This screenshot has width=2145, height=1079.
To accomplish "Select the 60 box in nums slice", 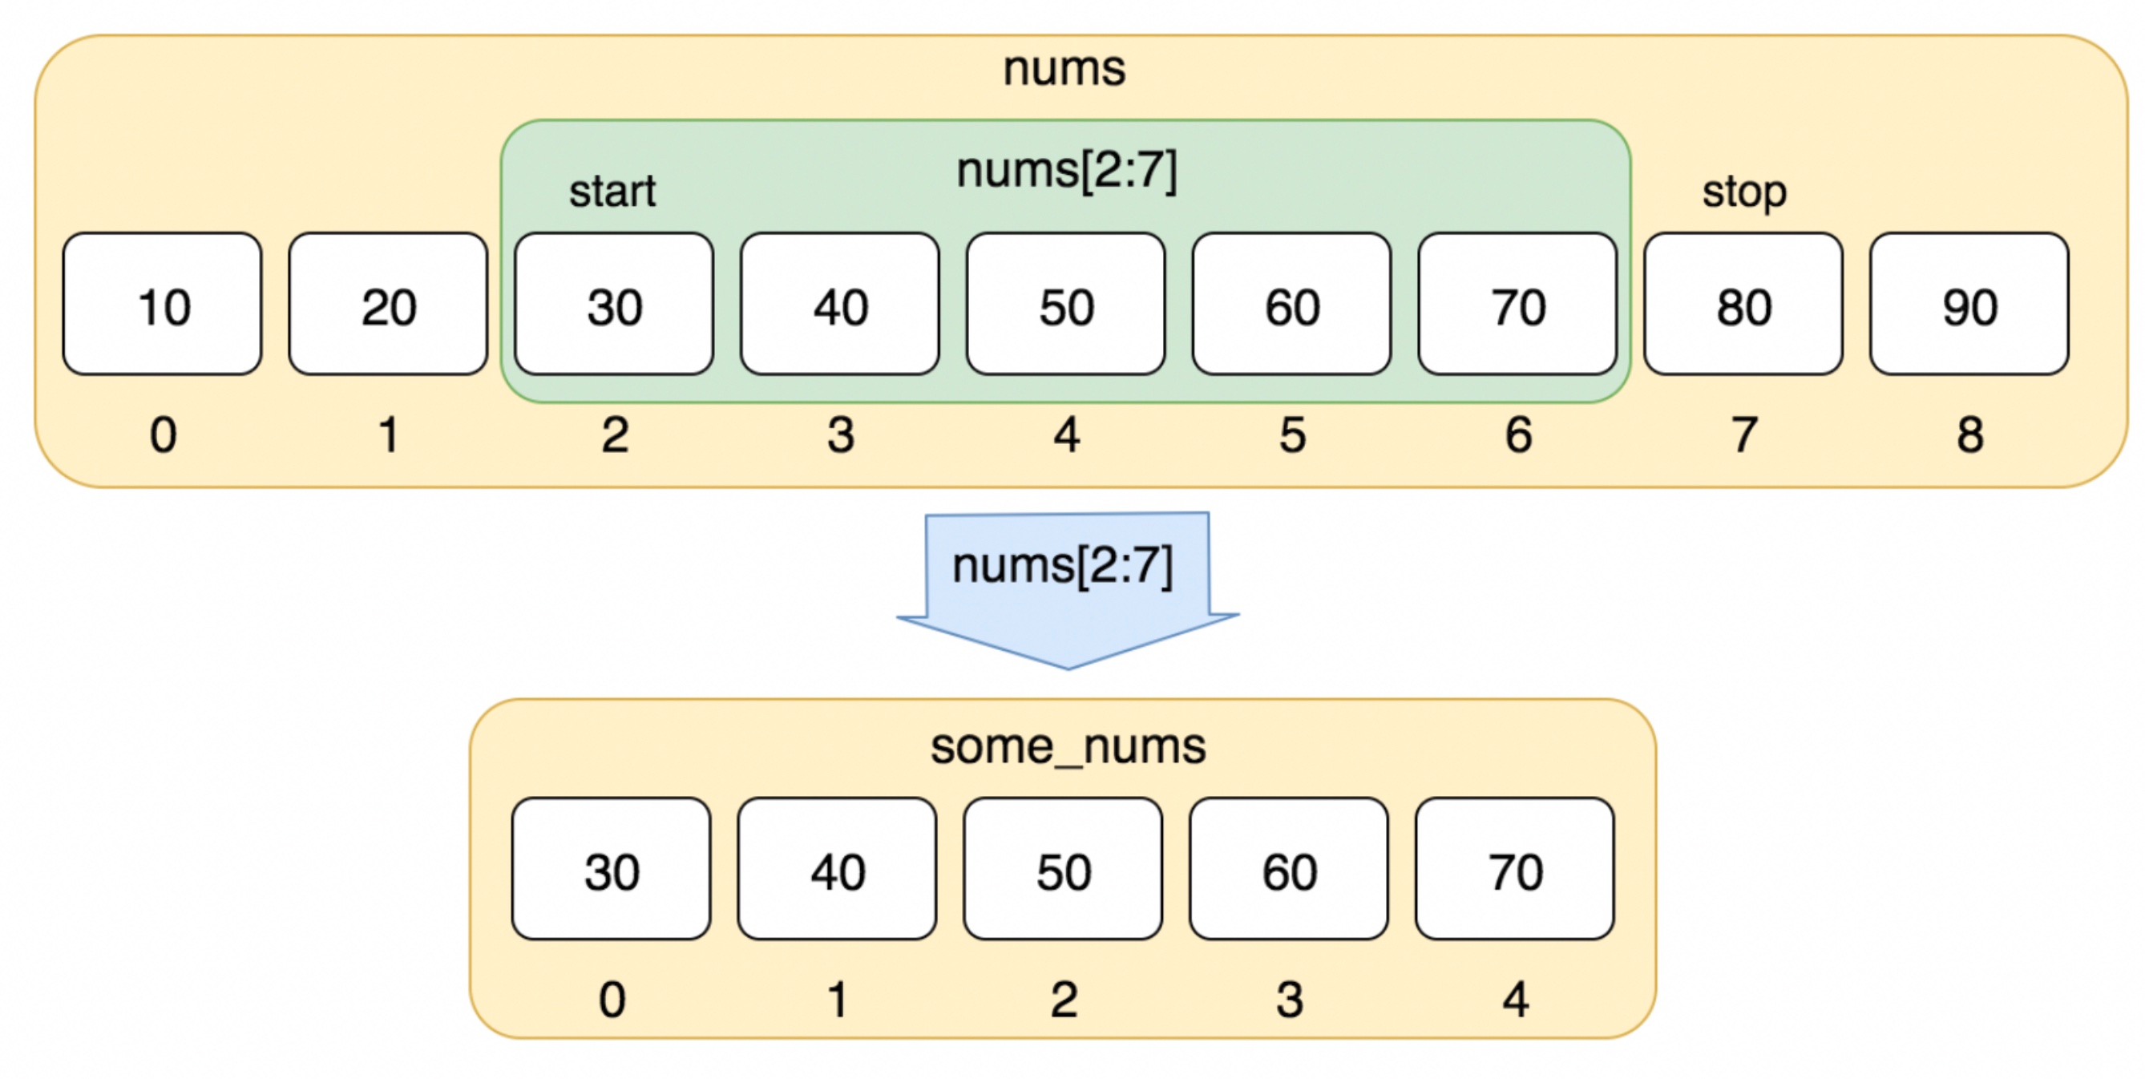I will point(1291,304).
